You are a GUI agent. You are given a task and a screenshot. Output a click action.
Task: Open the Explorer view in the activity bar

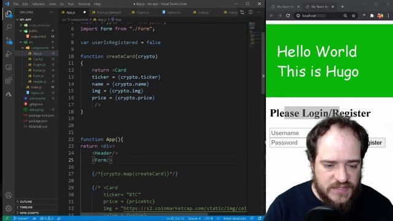[x=9, y=14]
